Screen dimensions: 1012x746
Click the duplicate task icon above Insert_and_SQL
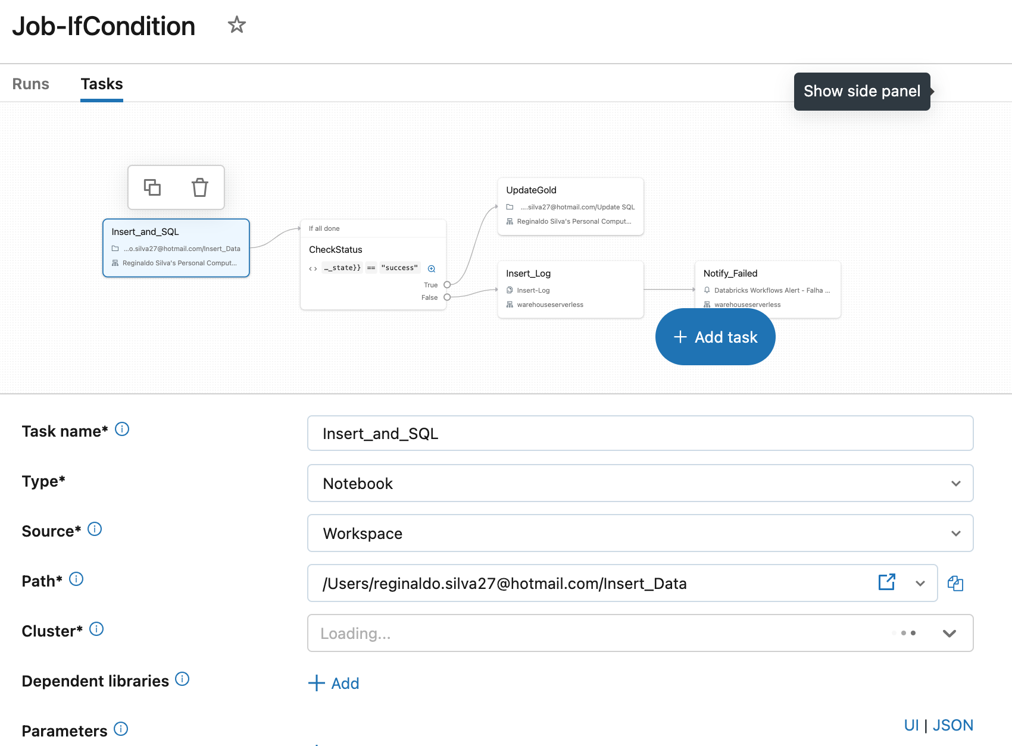(x=152, y=187)
